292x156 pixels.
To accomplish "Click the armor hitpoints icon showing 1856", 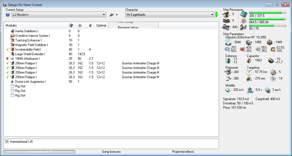I will [x=249, y=42].
